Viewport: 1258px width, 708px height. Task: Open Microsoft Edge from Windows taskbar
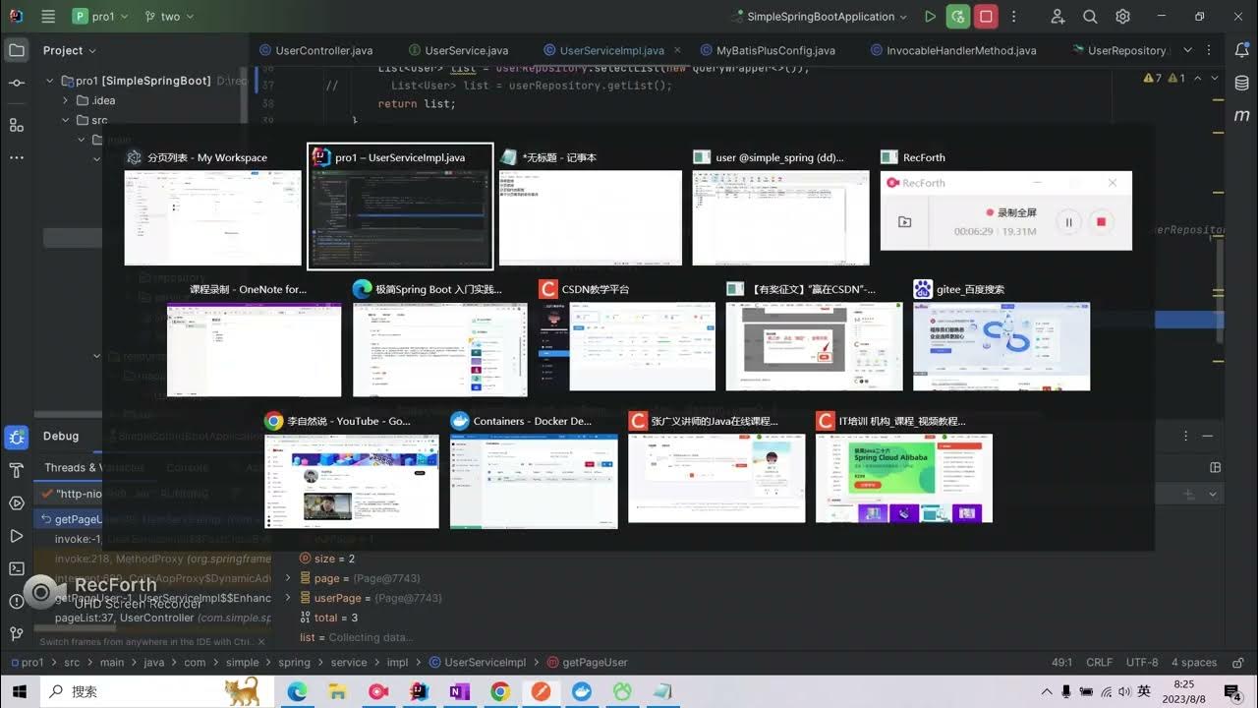[297, 692]
